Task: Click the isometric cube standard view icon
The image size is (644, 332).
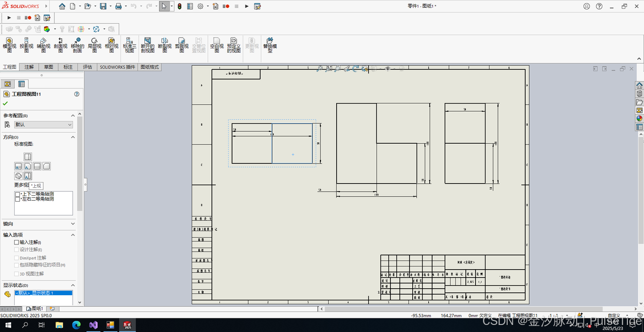Action: coord(19,176)
